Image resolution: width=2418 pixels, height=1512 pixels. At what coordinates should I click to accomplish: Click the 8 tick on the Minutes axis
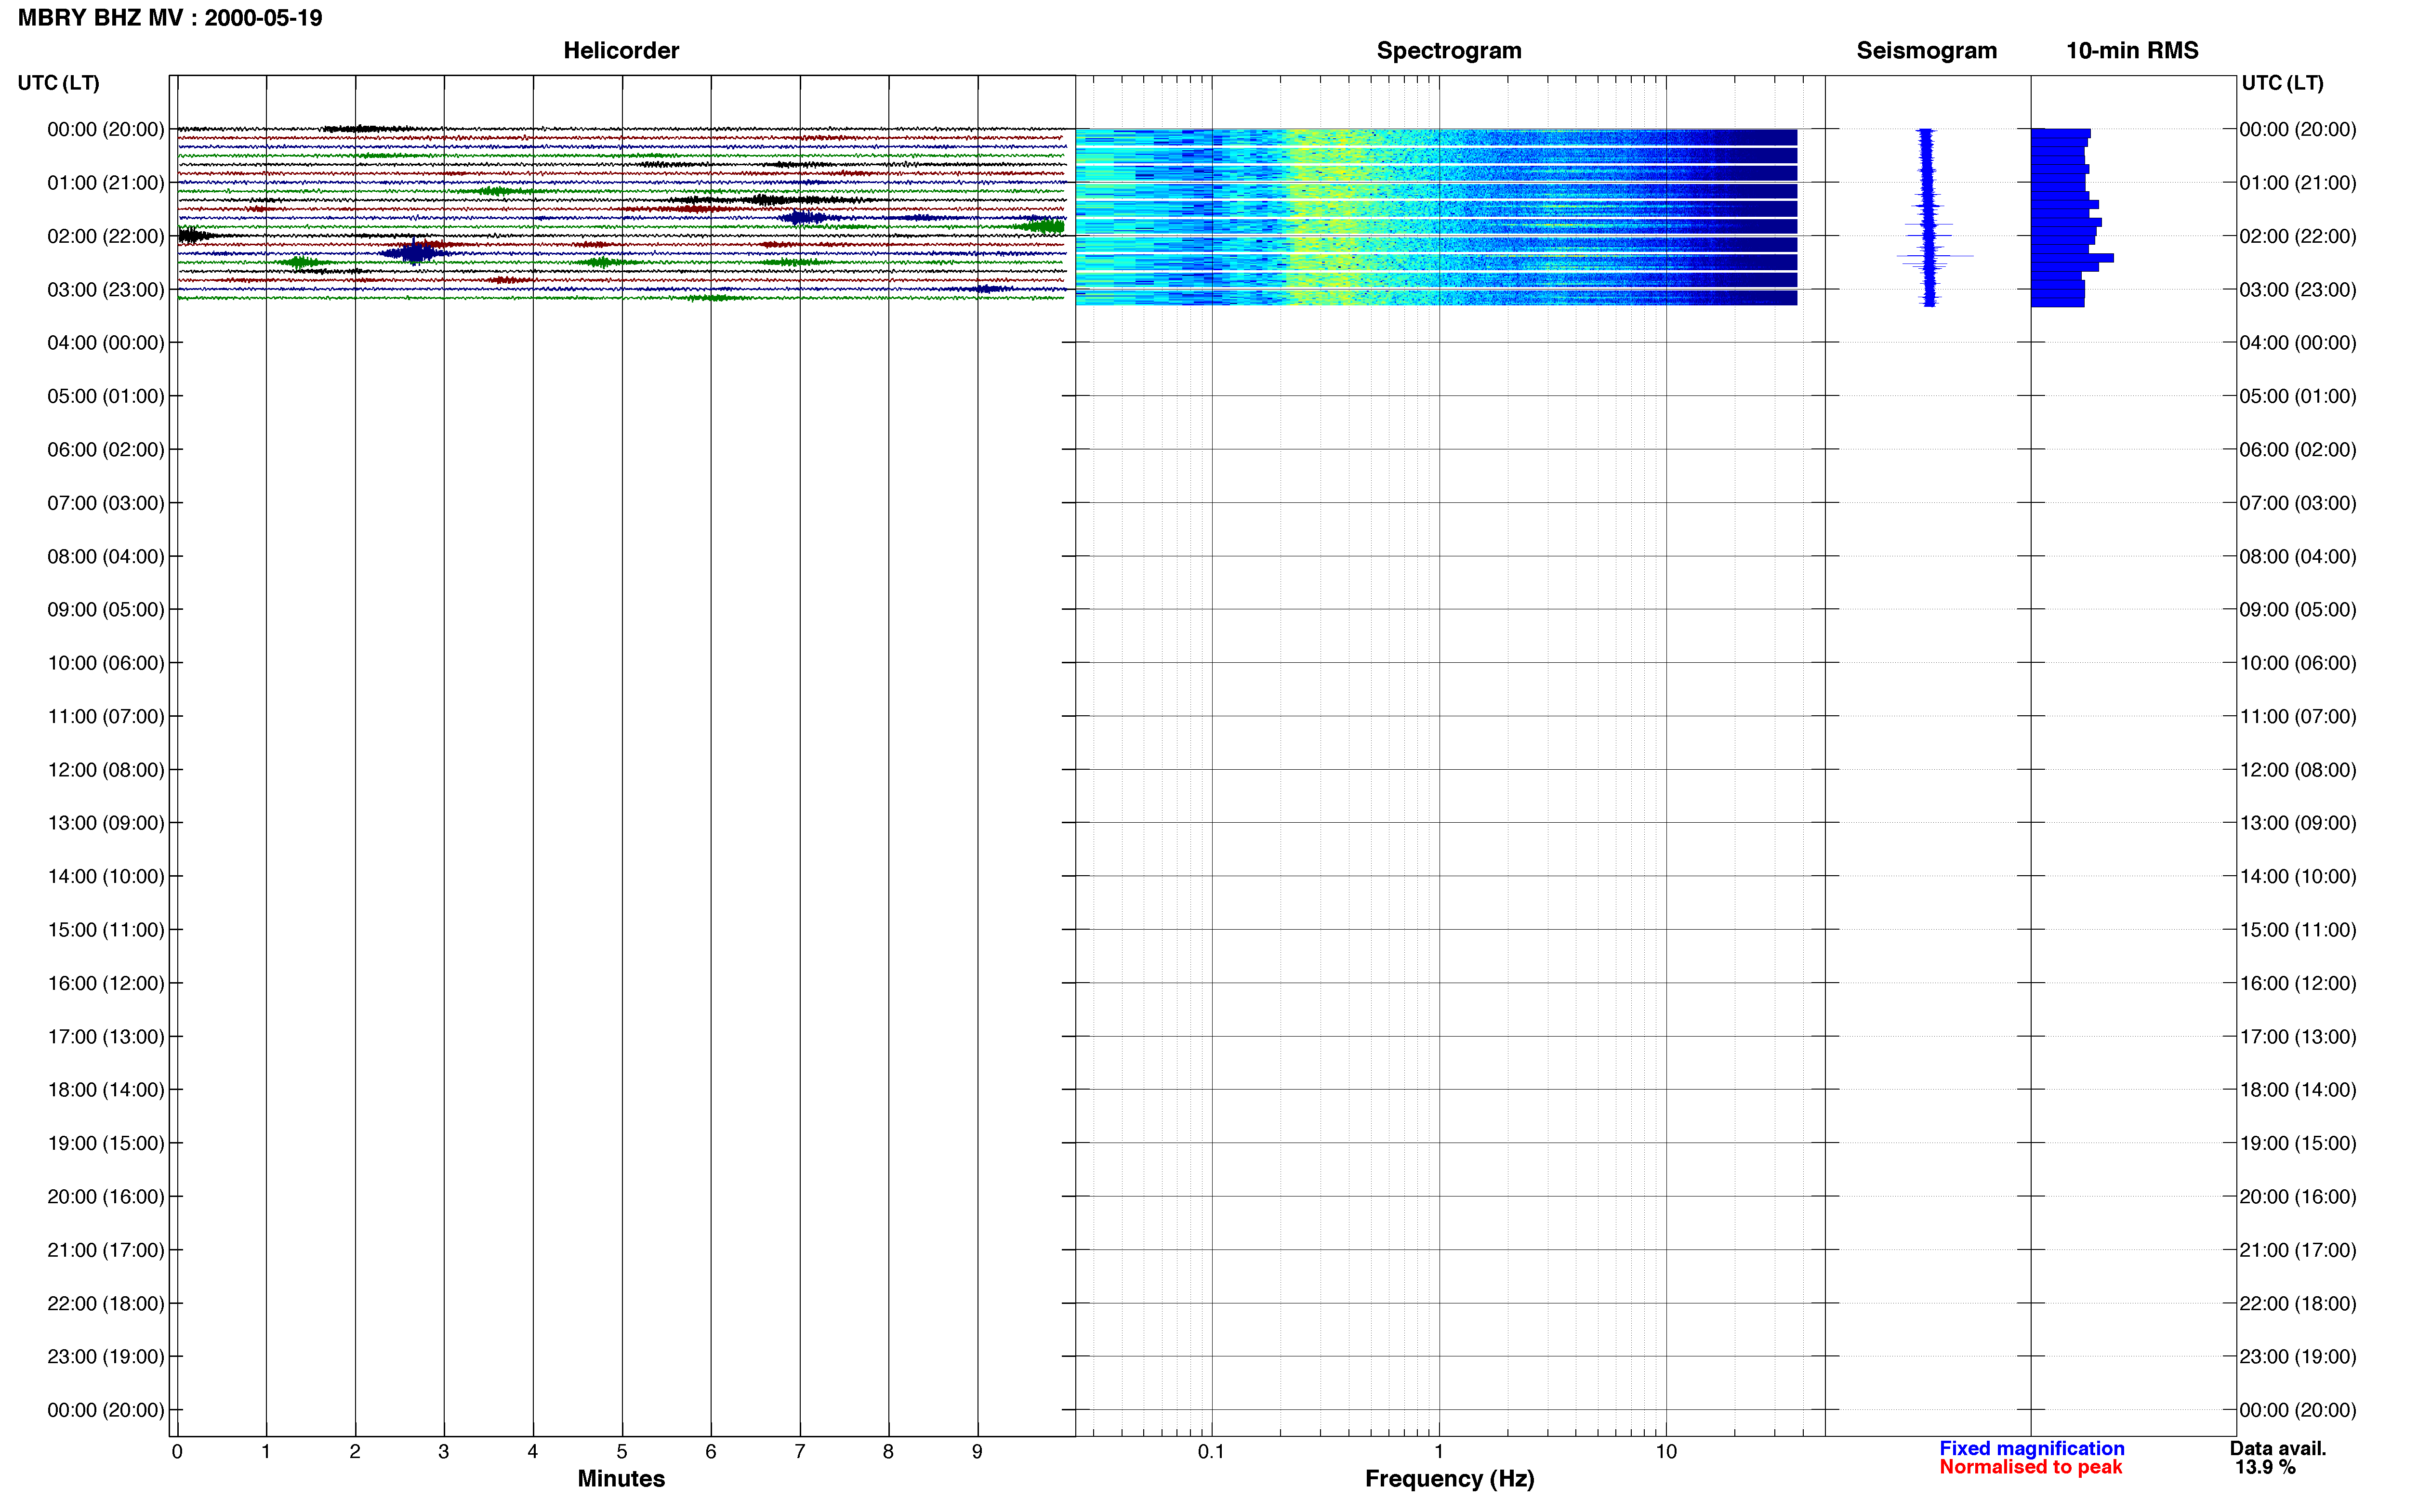888,1452
